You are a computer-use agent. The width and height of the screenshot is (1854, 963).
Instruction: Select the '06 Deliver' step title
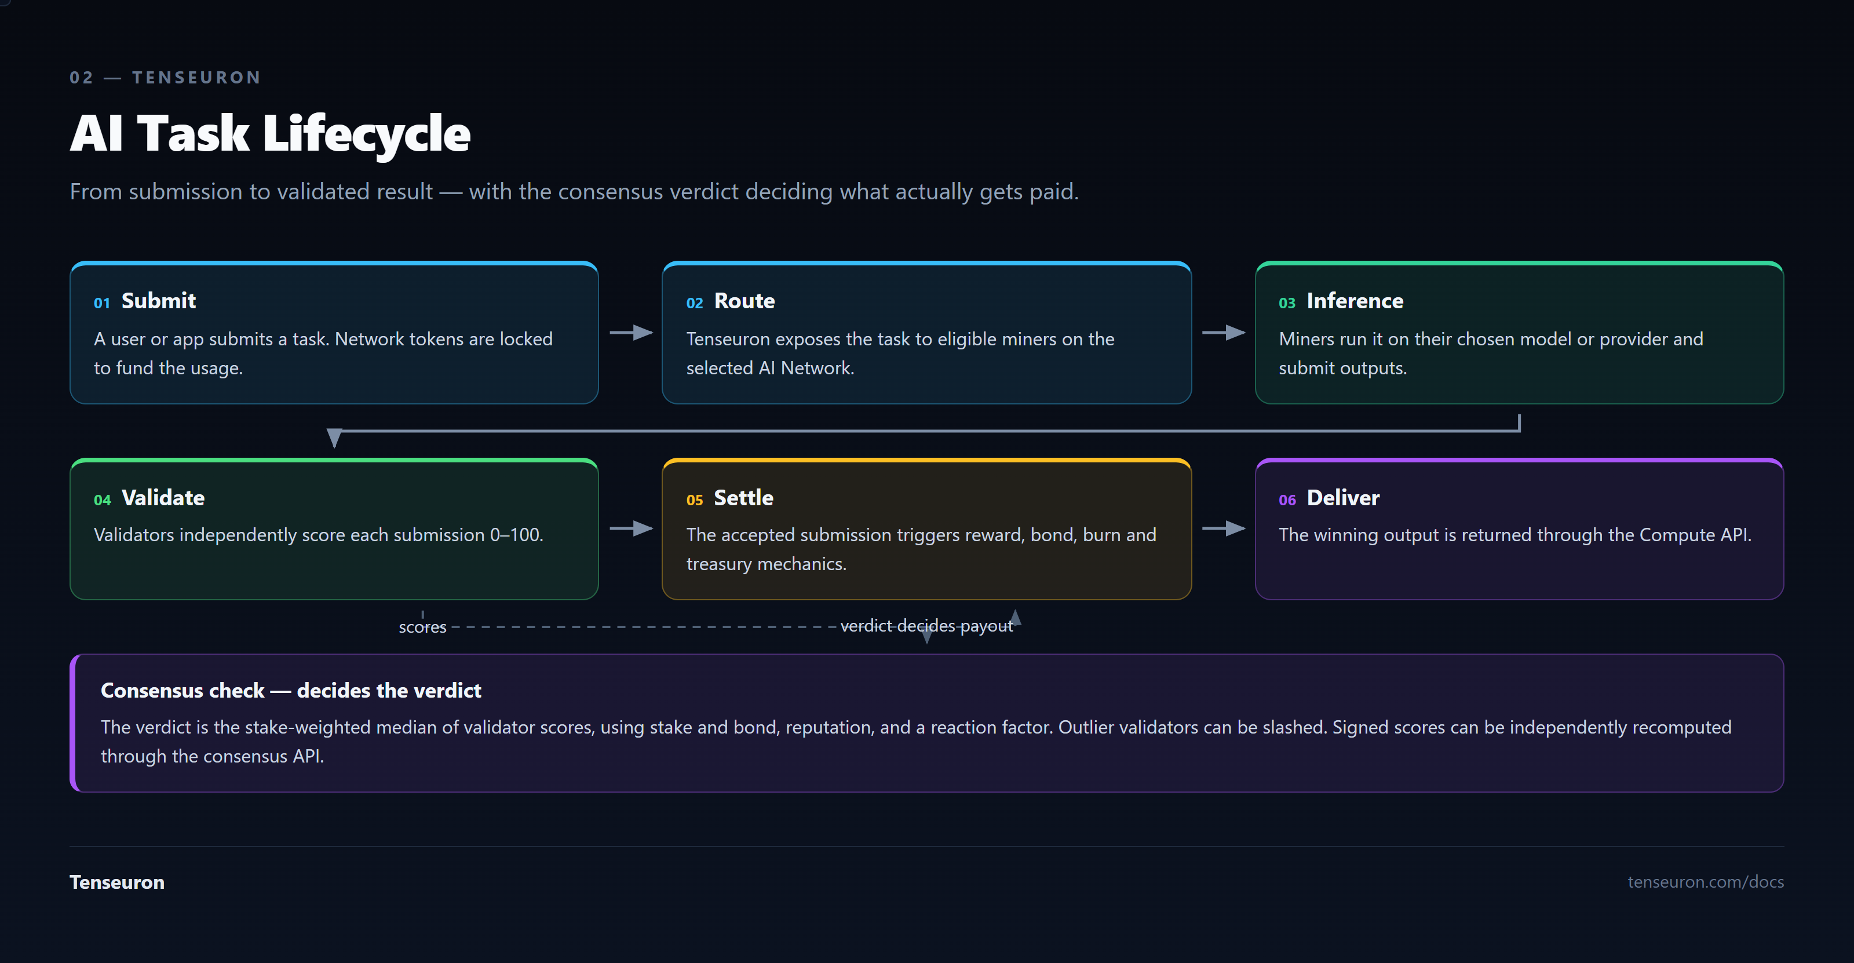coord(1329,498)
